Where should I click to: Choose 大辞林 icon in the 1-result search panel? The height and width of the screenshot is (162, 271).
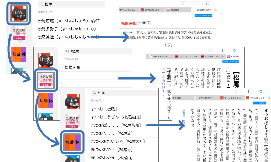coord(46,101)
